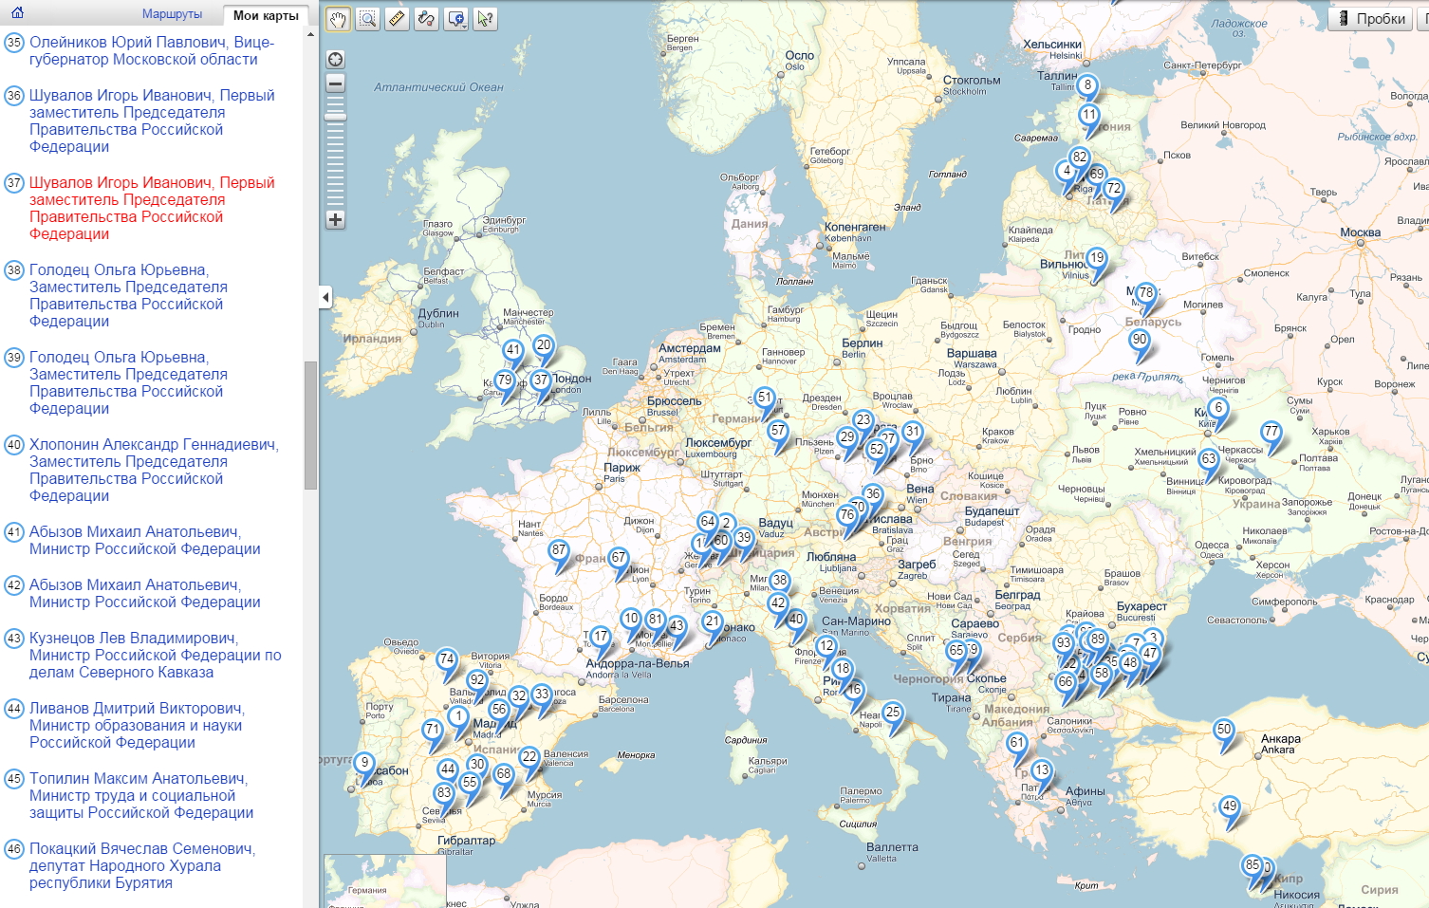
Task: Click the home icon above the list
Action: tap(17, 13)
